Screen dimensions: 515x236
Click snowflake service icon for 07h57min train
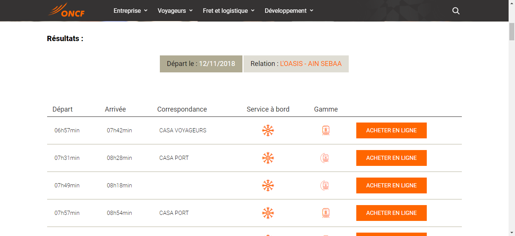pyautogui.click(x=268, y=213)
